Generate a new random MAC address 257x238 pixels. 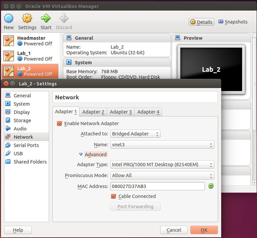pos(211,186)
